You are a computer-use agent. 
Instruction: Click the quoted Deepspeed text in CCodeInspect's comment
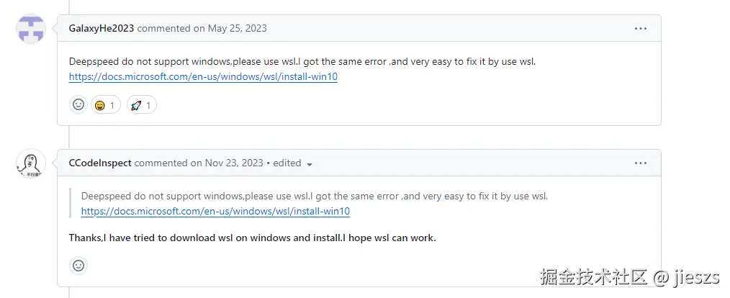tap(315, 196)
